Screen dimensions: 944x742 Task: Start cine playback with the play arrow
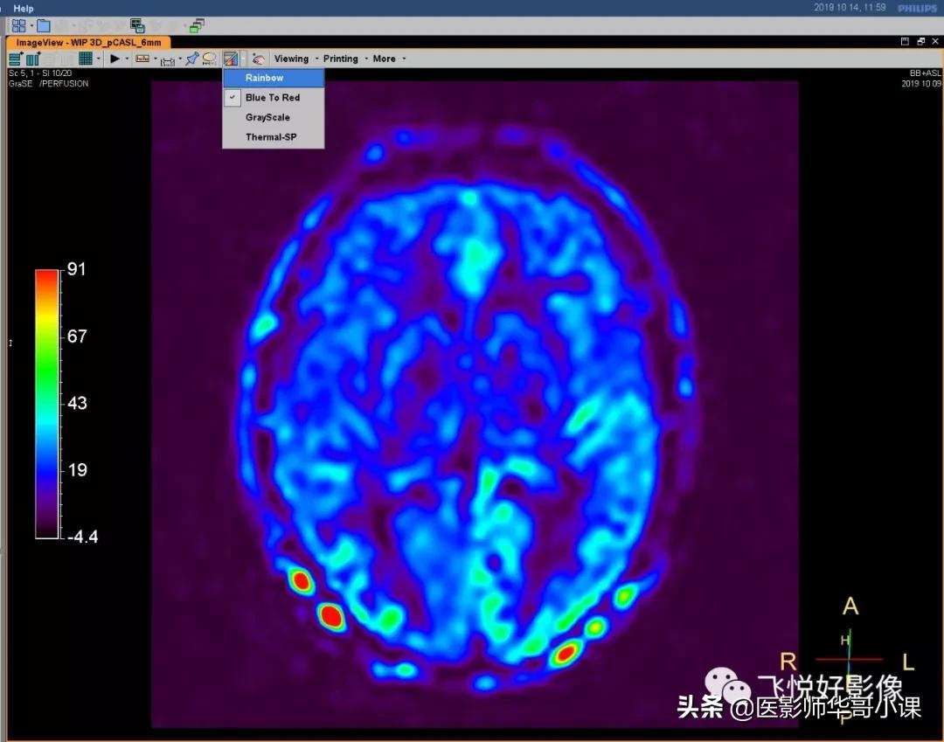coord(115,59)
